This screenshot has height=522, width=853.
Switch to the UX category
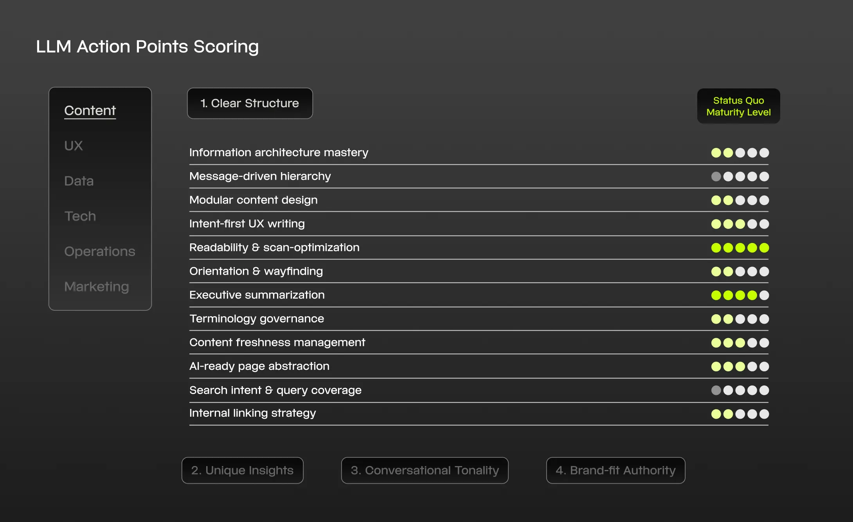pyautogui.click(x=74, y=146)
